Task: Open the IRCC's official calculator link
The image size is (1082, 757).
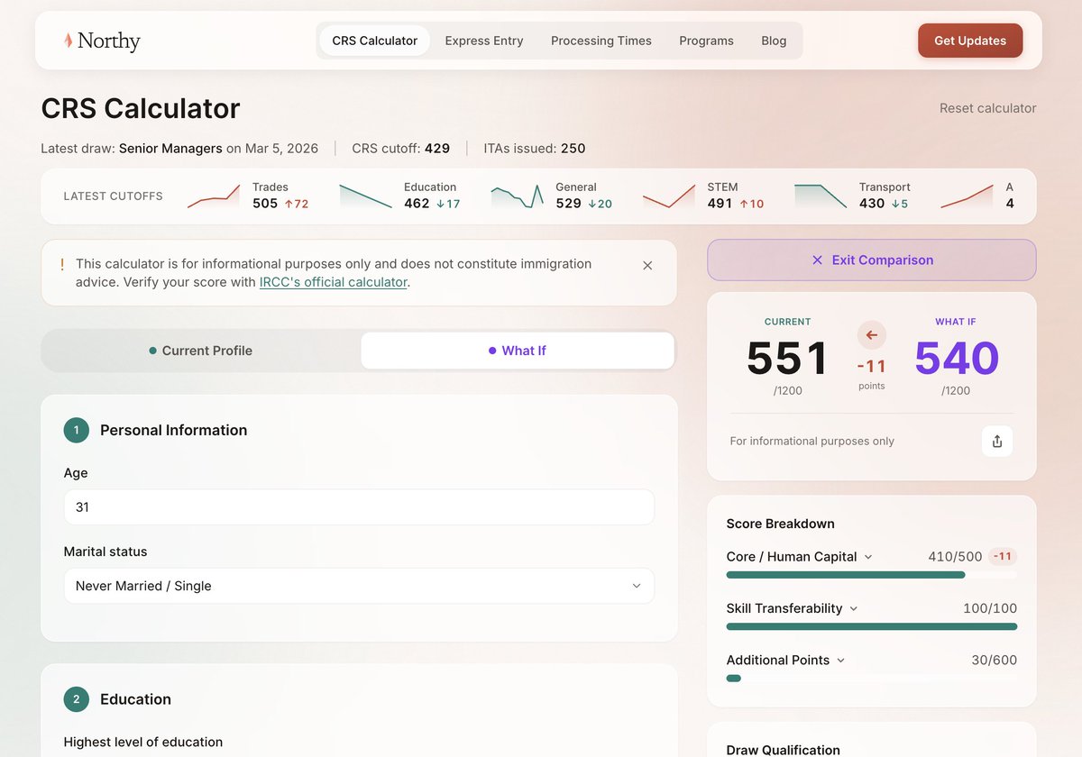Action: pos(334,282)
